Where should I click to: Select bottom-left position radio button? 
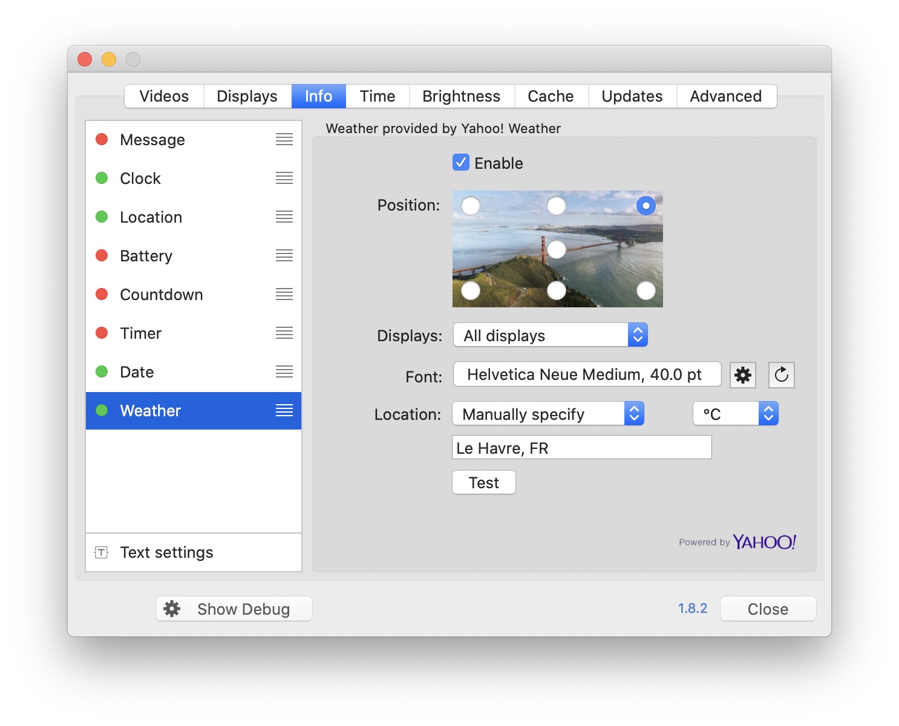click(x=471, y=291)
